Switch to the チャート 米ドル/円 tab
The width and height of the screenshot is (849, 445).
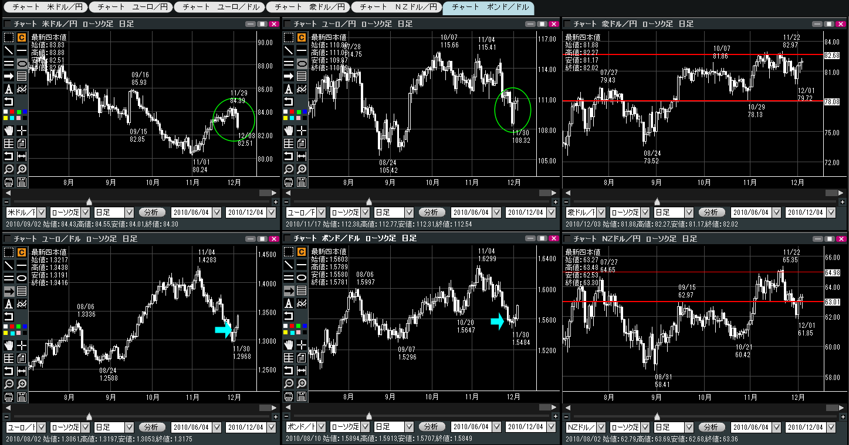(45, 8)
